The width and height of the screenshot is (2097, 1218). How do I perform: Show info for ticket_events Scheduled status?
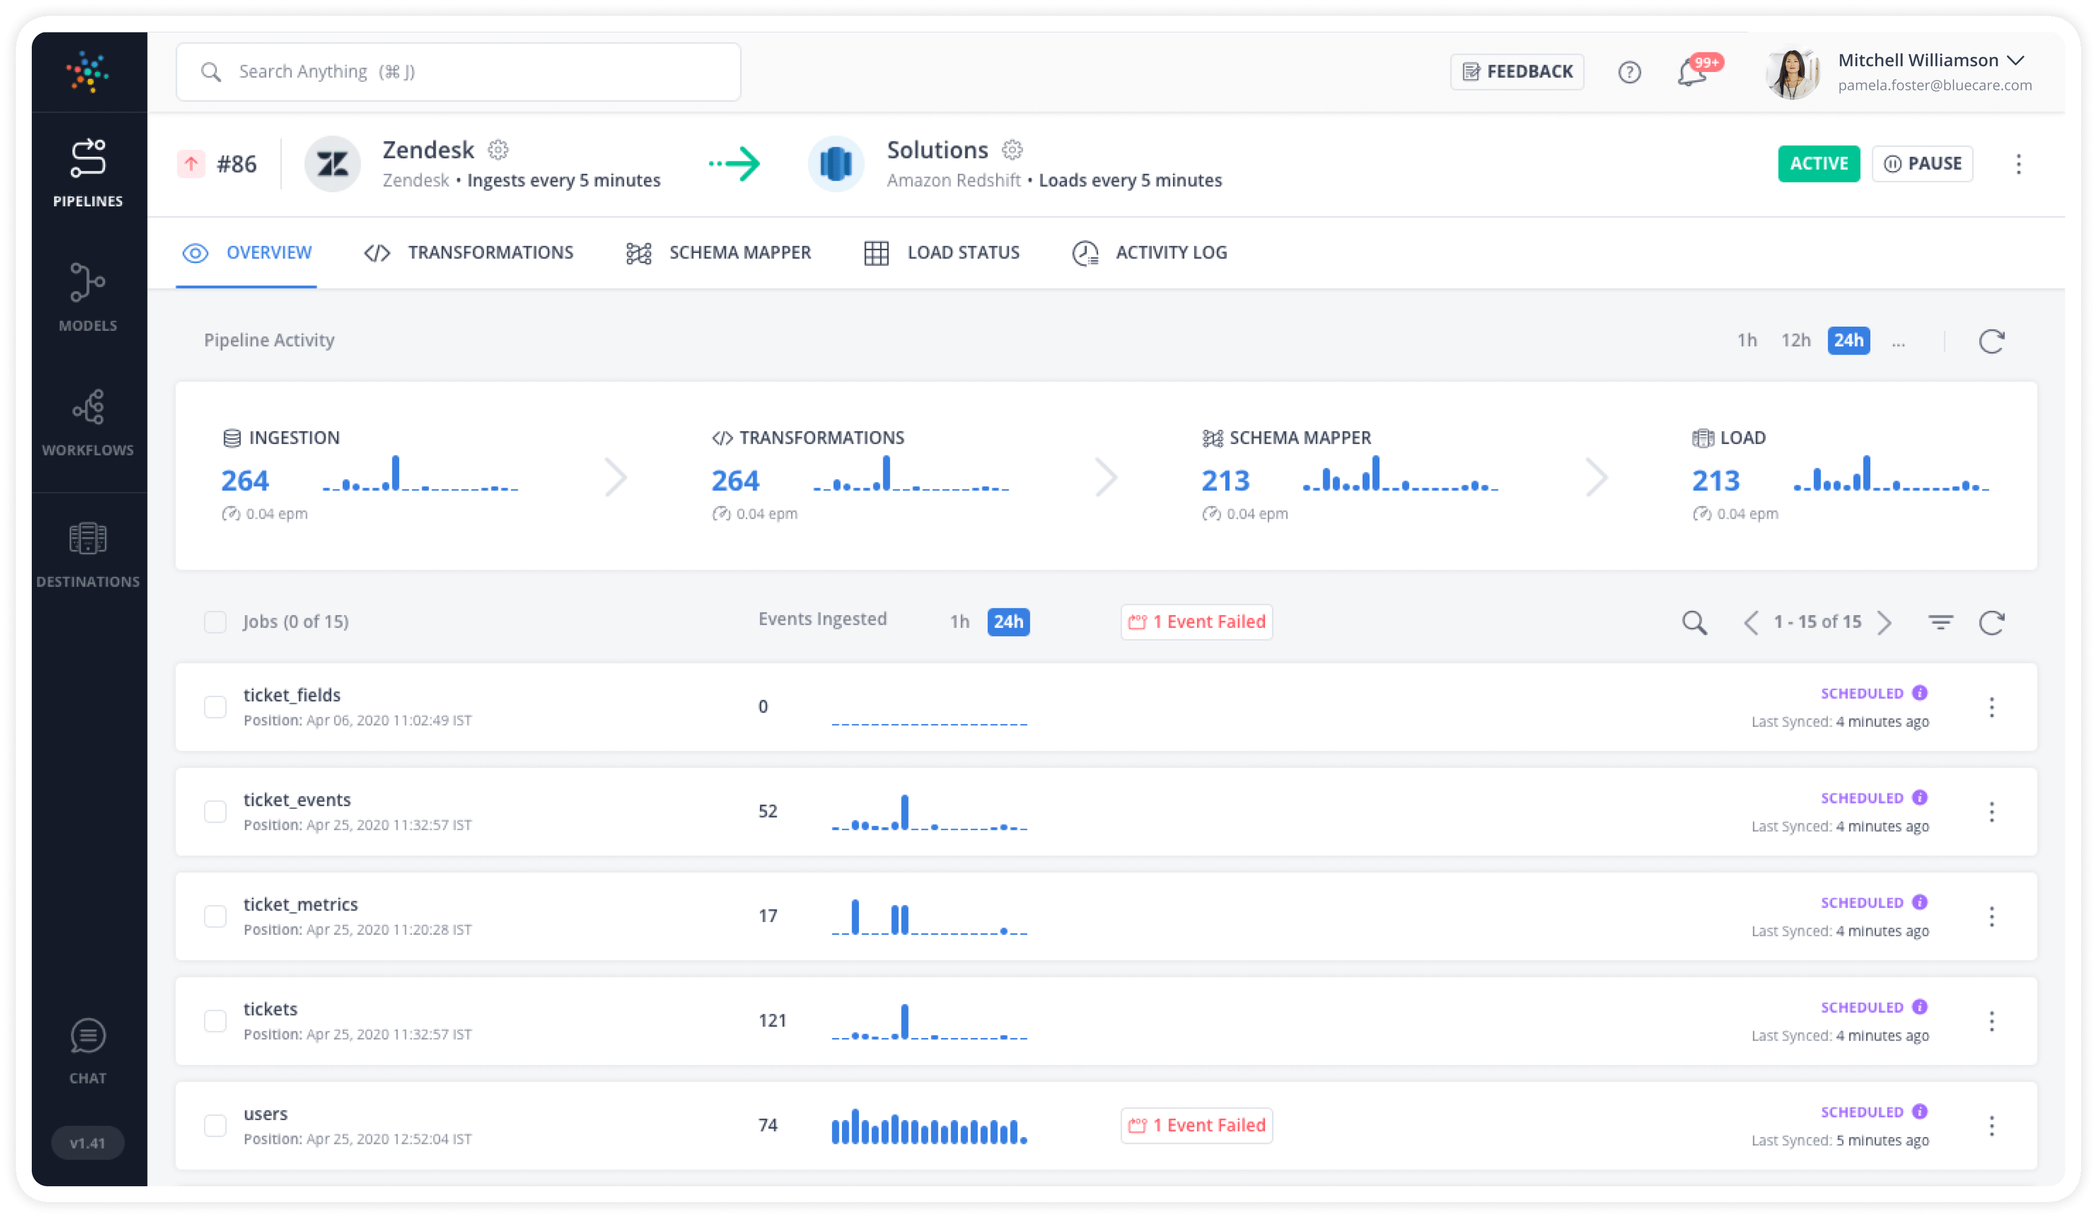[x=1919, y=797]
